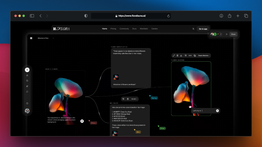Show the Safari tab overview icon
Viewport: 262px width, 147px height.
[246, 16]
